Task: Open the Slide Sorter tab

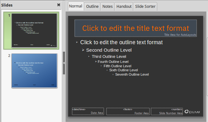Action: [x=145, y=7]
